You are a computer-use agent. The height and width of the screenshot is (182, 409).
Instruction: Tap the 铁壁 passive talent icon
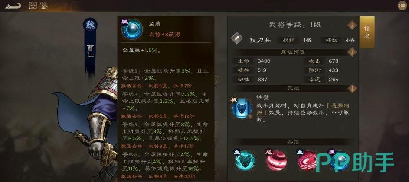tap(242, 108)
